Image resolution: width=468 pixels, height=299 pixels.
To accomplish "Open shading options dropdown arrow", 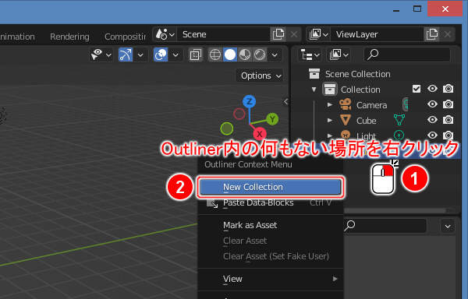I will coord(275,55).
